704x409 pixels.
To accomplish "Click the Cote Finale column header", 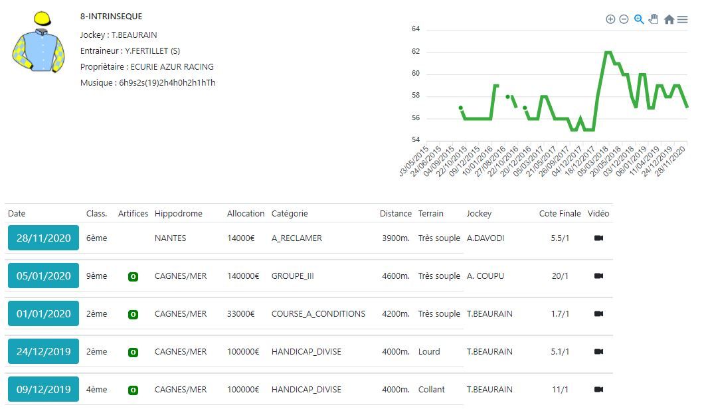I will (x=559, y=214).
